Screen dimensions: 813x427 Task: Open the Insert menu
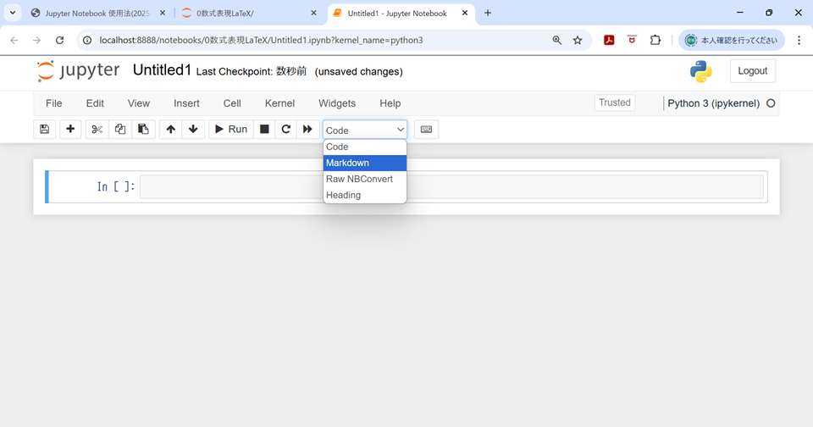coord(186,103)
